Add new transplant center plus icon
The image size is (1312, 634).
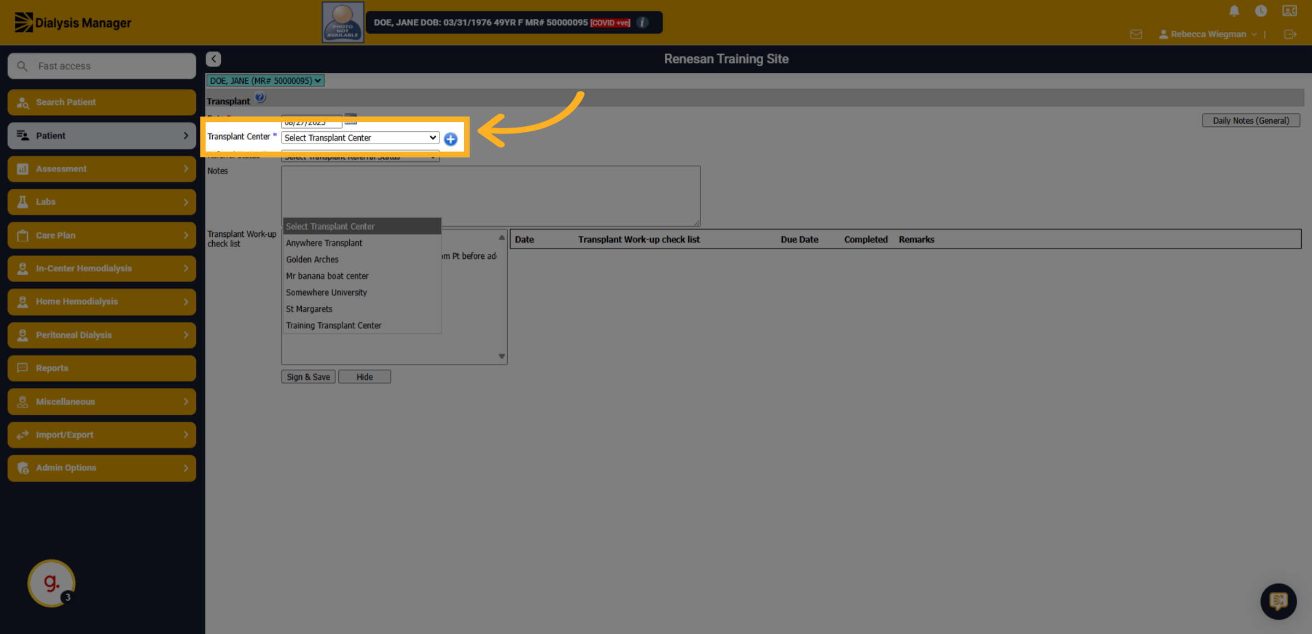pos(450,139)
